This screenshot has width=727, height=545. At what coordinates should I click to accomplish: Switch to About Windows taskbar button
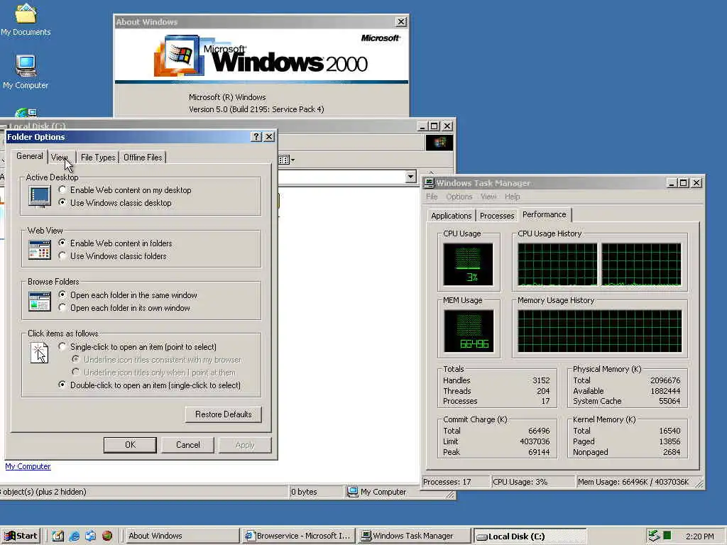182,536
